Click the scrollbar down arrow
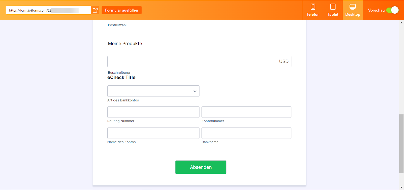 [x=401, y=188]
